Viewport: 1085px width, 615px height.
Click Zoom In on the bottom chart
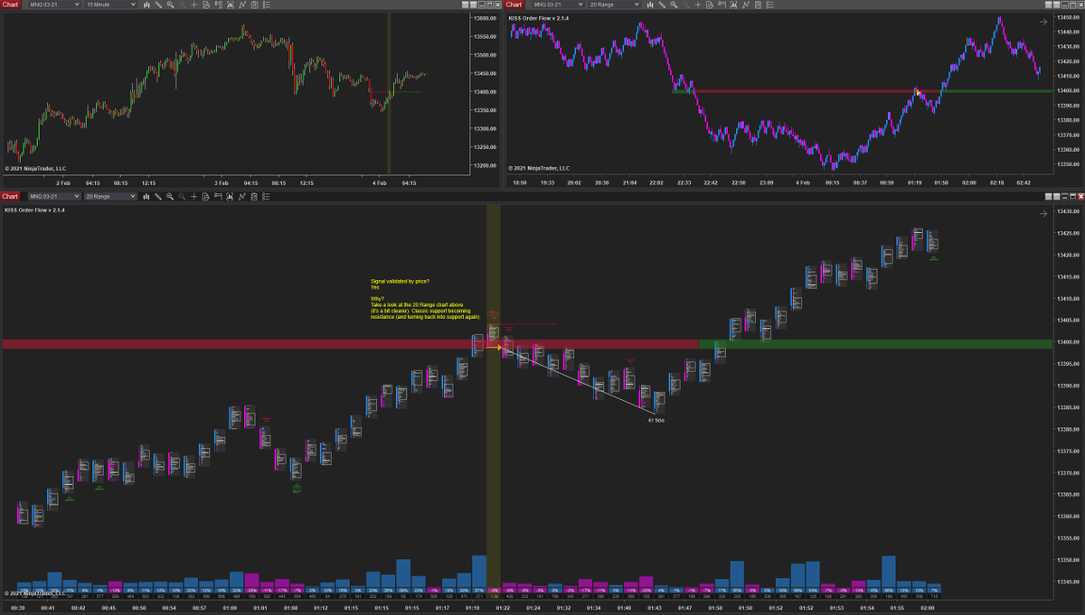(x=170, y=196)
